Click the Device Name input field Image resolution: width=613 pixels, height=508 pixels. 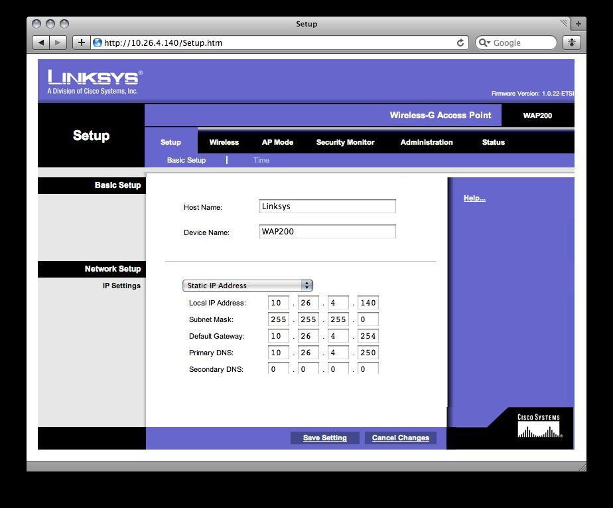(328, 231)
